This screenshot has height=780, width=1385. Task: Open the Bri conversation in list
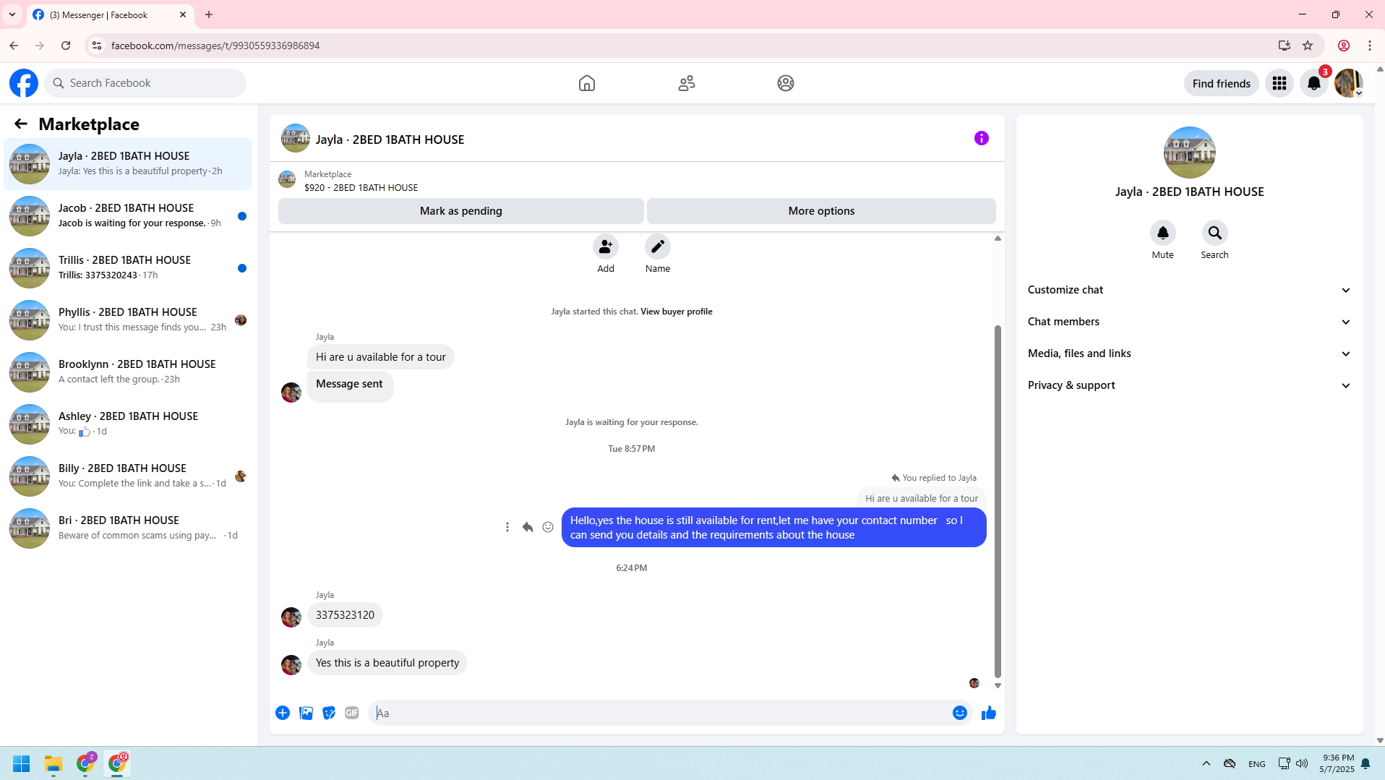point(128,528)
